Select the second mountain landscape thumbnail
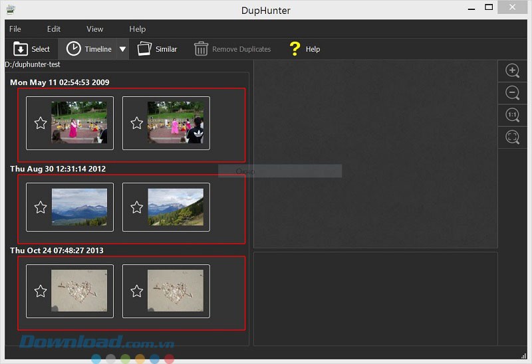The width and height of the screenshot is (532, 364). point(176,207)
